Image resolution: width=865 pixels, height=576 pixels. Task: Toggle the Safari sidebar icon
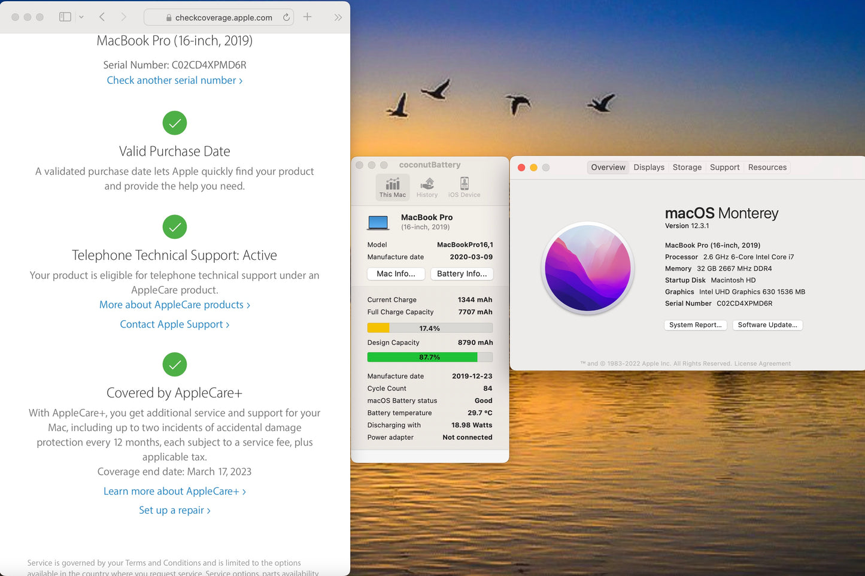[x=65, y=17]
